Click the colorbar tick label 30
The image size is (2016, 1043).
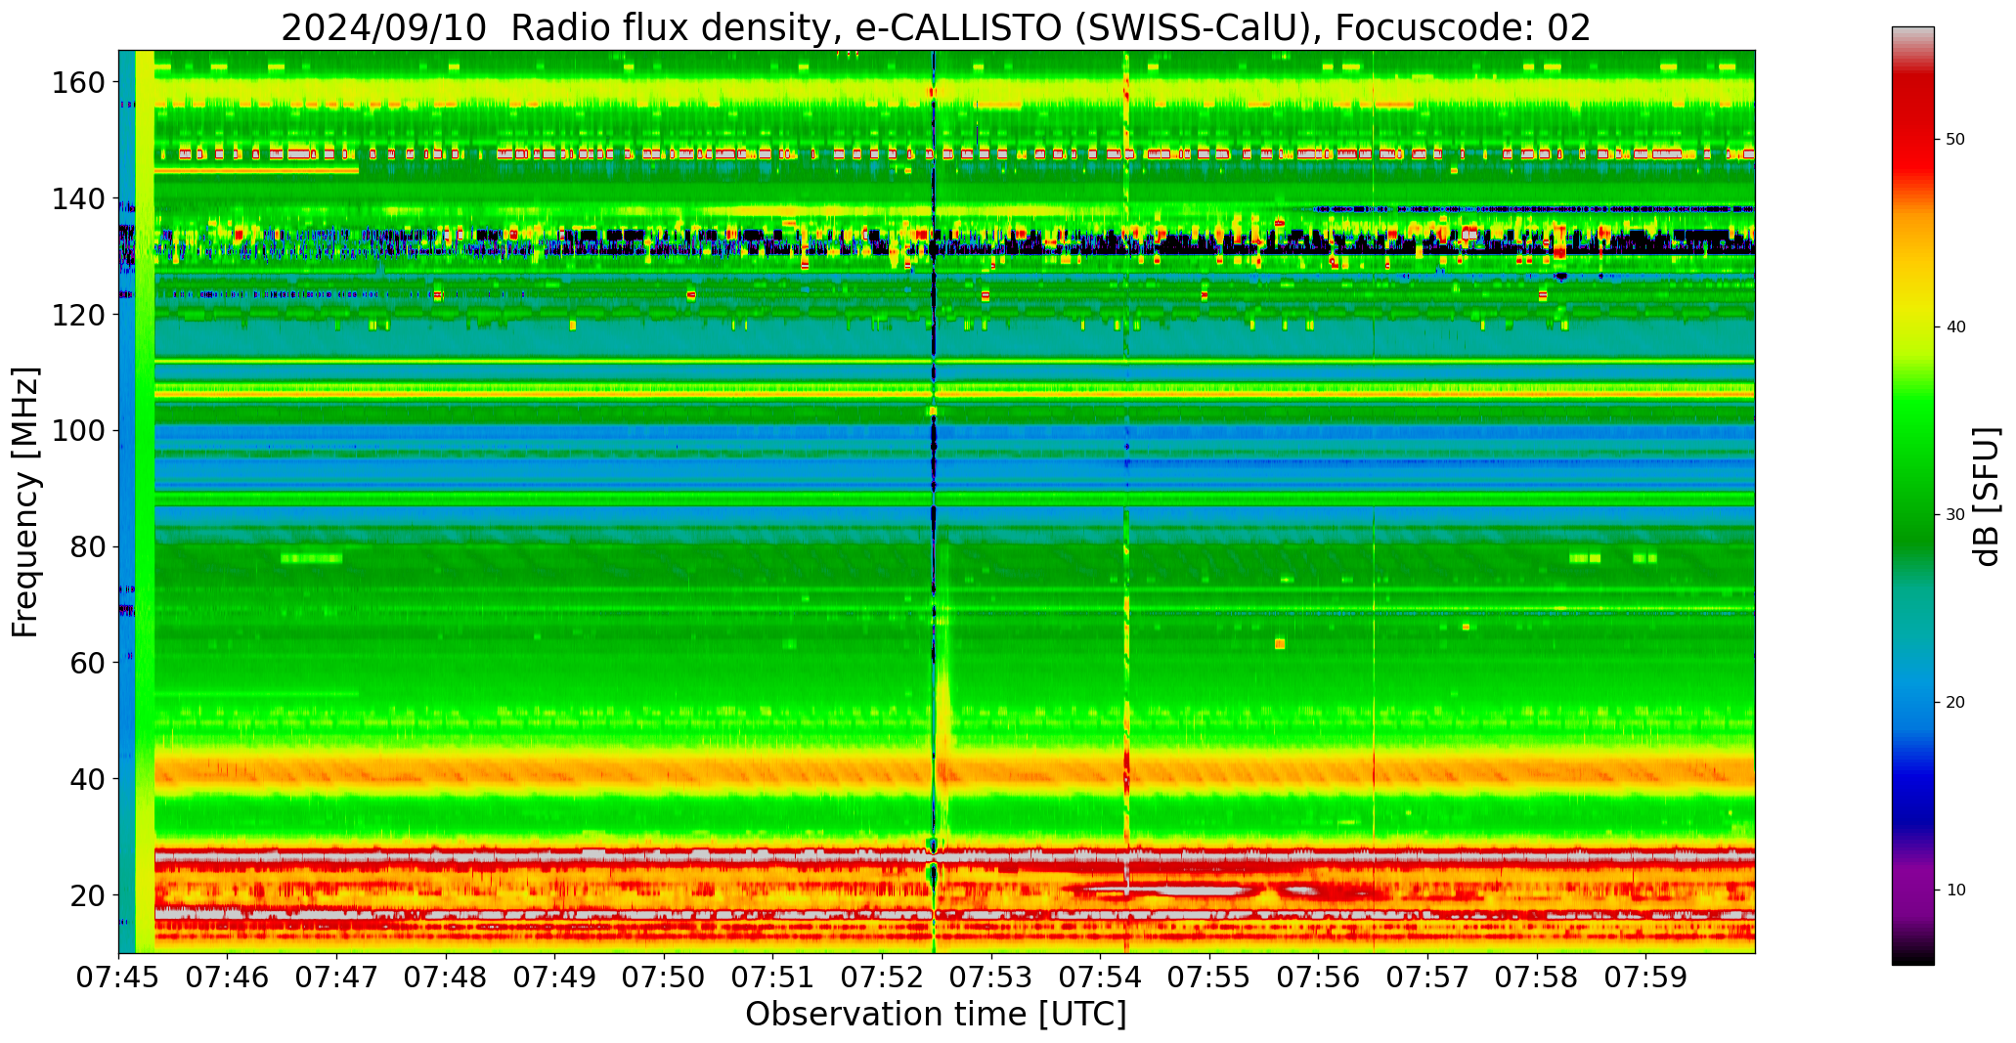point(1955,515)
